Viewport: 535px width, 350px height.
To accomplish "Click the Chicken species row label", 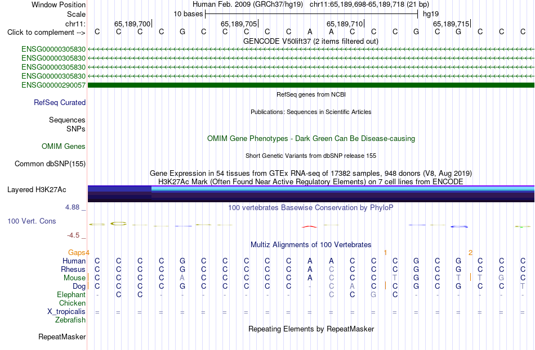I will click(x=72, y=303).
